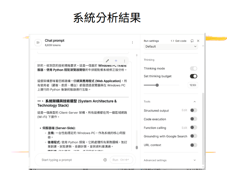Viewport: 227px width, 170px height.
Task: Click the reset settings icon next to Get code
Action: pos(192,41)
